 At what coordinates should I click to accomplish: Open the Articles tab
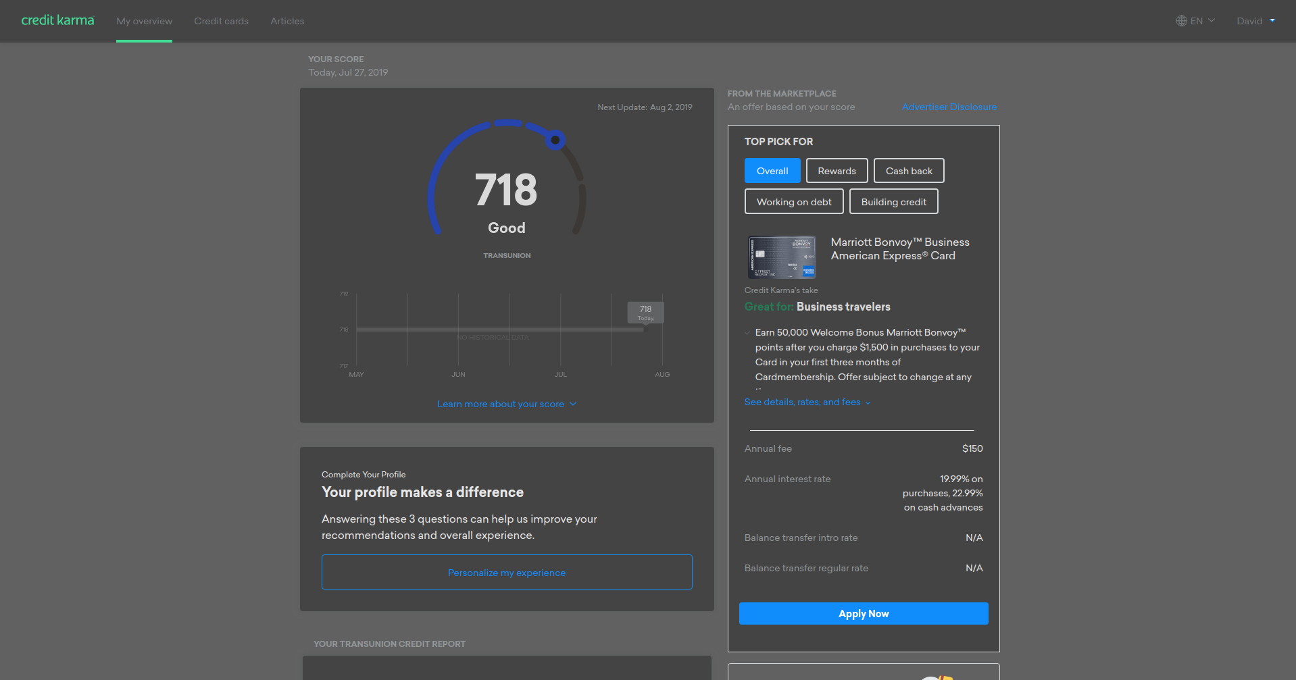[287, 21]
